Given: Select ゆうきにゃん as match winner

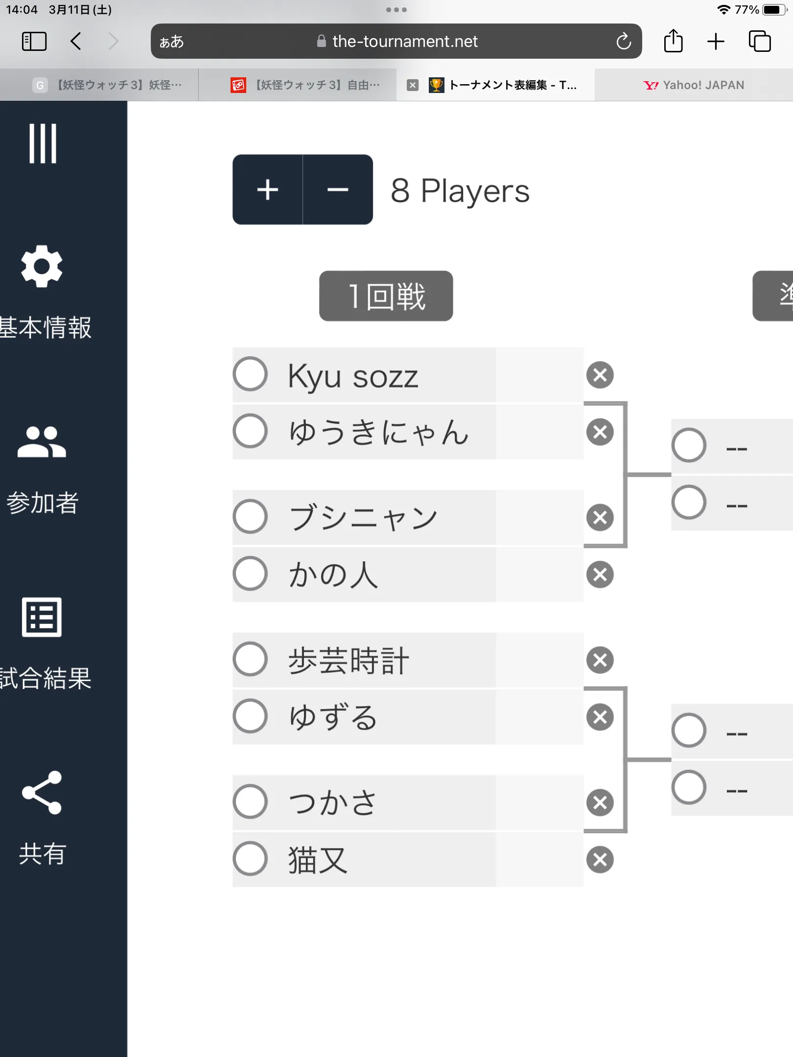Looking at the screenshot, I should tap(250, 431).
